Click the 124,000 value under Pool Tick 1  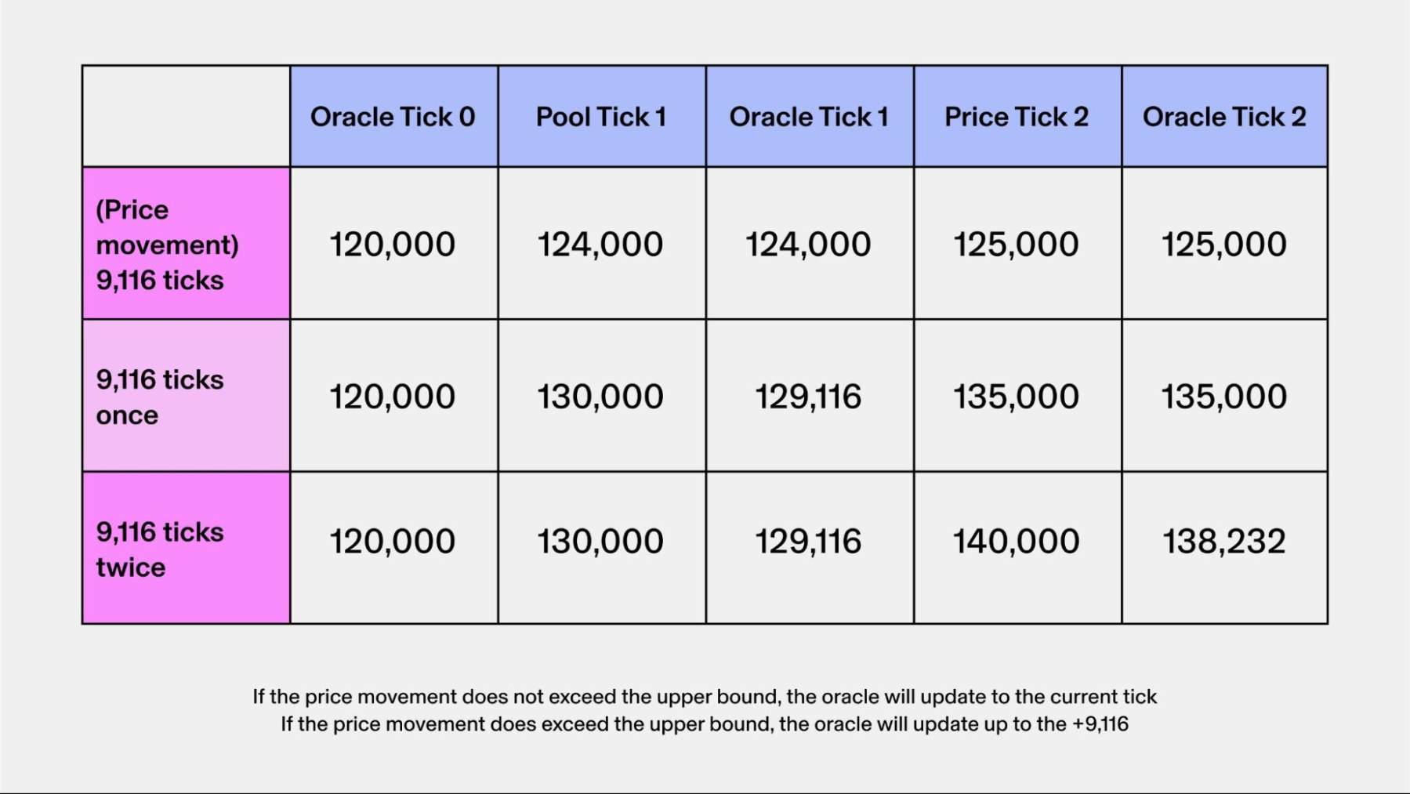600,245
